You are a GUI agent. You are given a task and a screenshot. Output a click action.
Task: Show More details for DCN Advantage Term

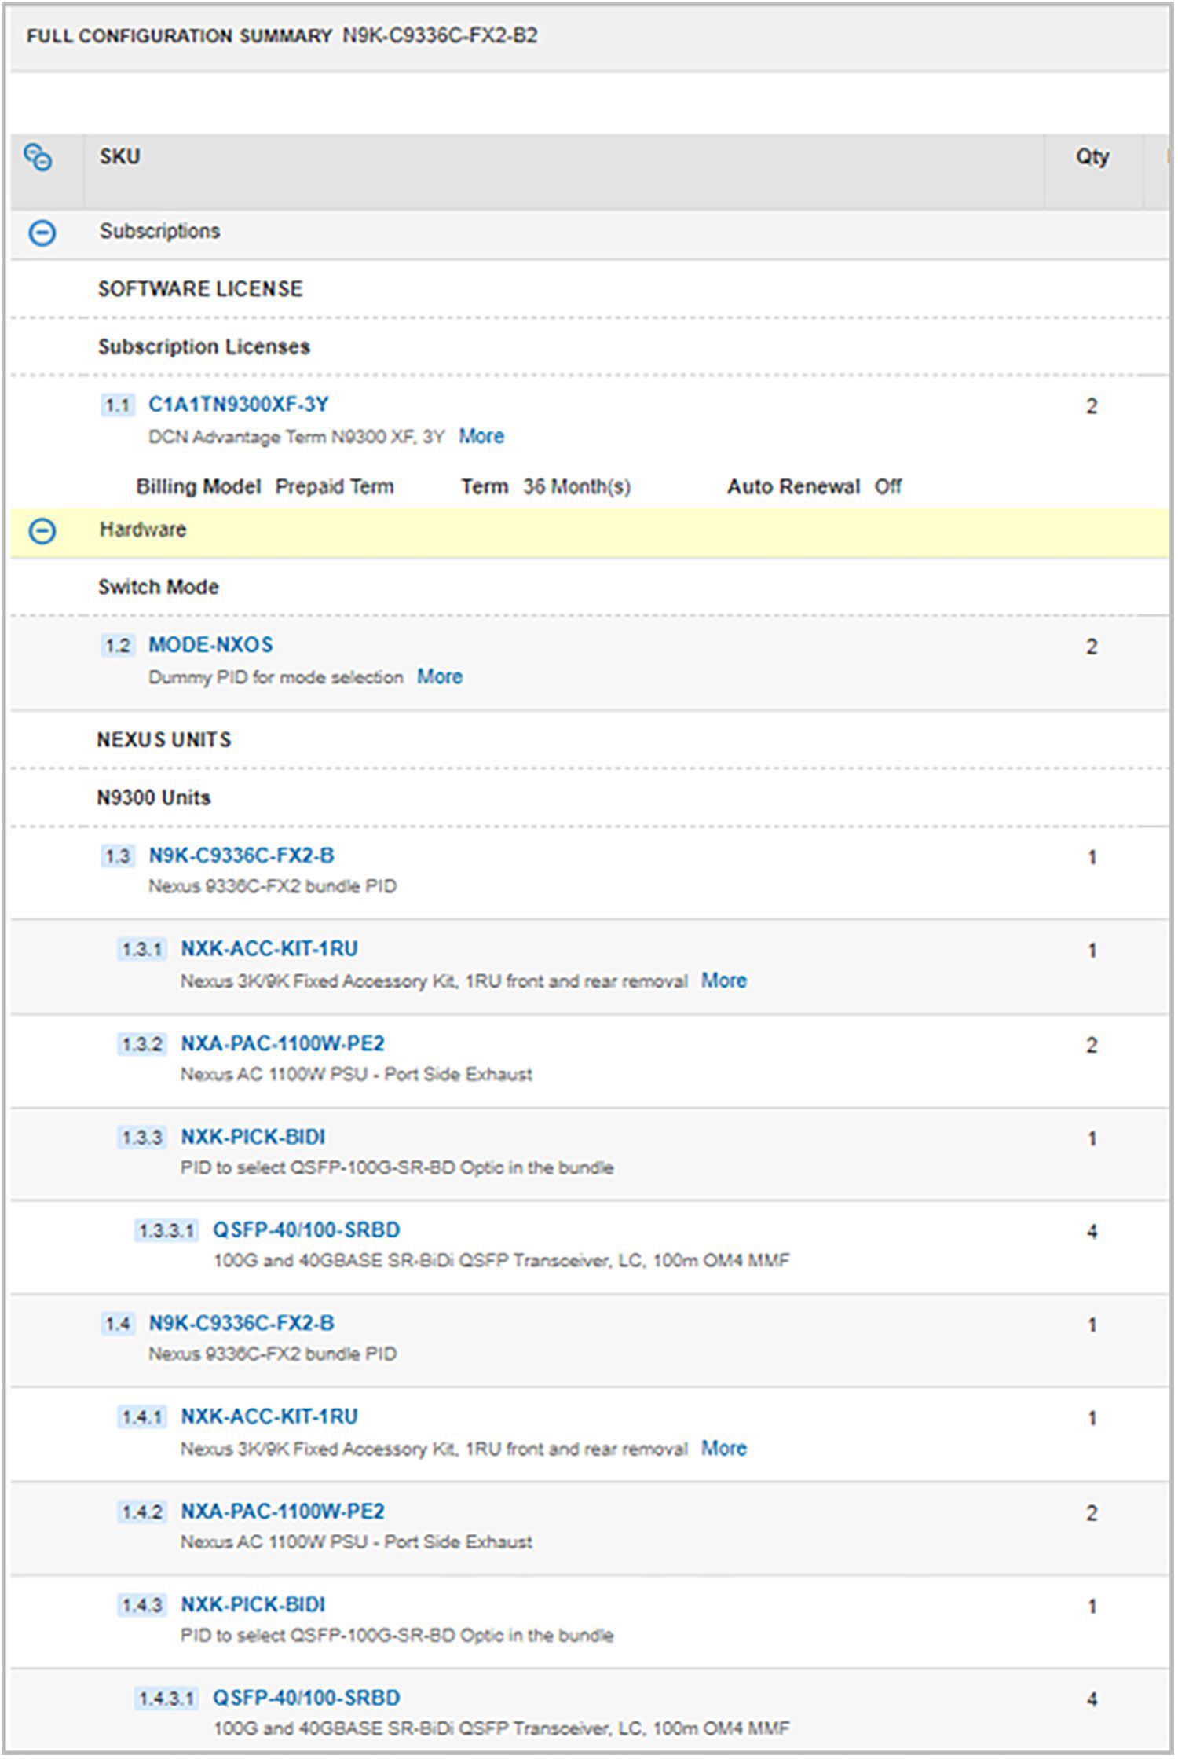point(481,437)
